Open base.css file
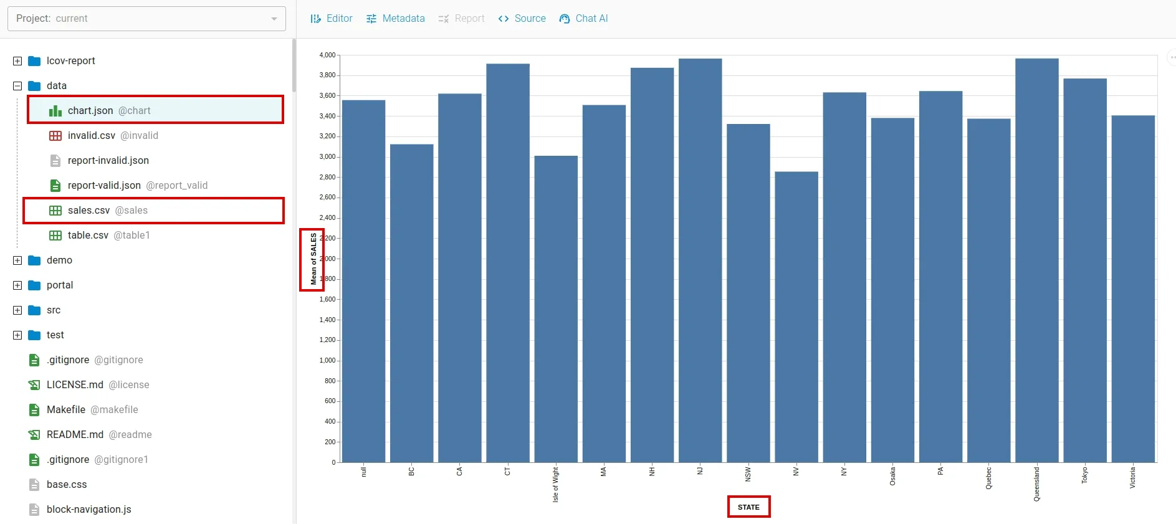The height and width of the screenshot is (524, 1176). pos(67,485)
